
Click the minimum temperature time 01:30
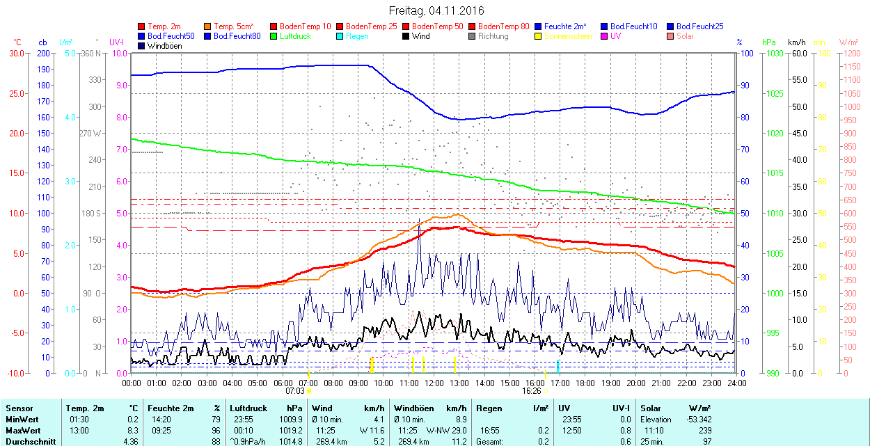[79, 420]
